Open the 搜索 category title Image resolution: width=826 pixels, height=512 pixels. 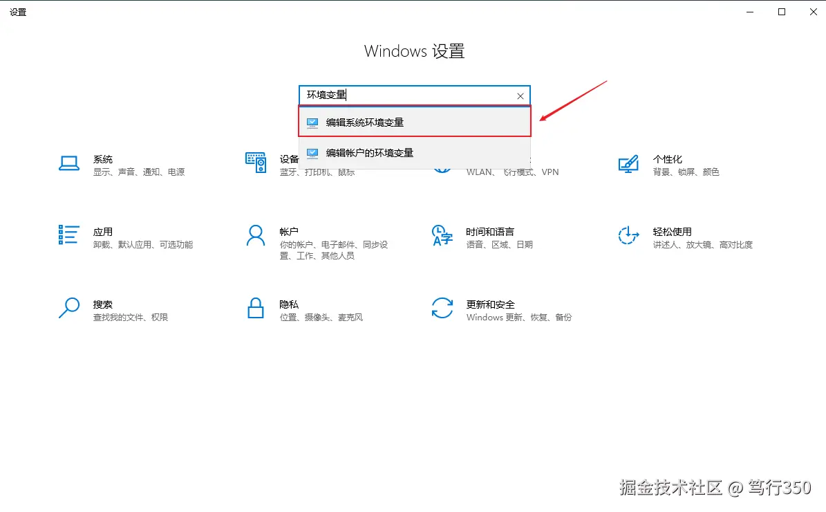[x=103, y=304]
